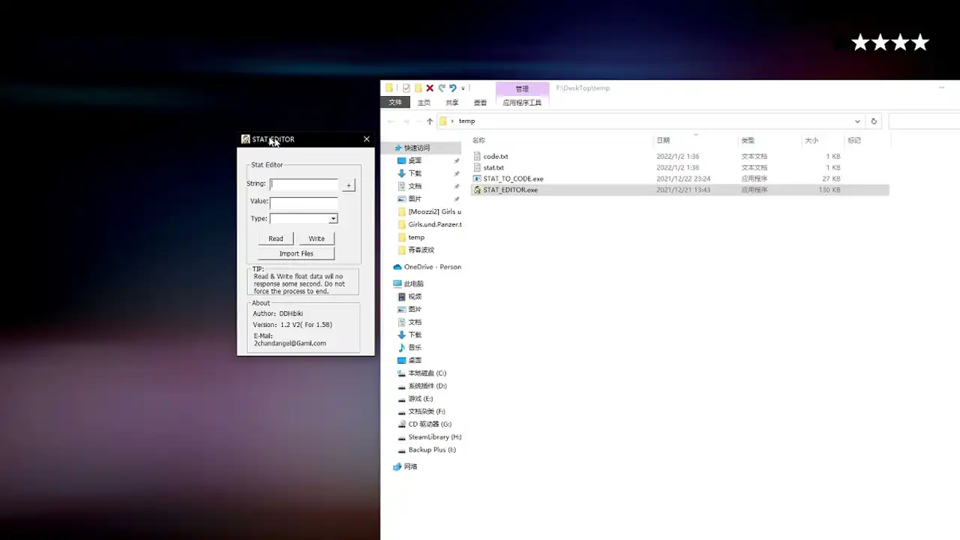Viewport: 960px width, 540px height.
Task: Click red X delete icon in Explorer title bar
Action: [x=430, y=88]
